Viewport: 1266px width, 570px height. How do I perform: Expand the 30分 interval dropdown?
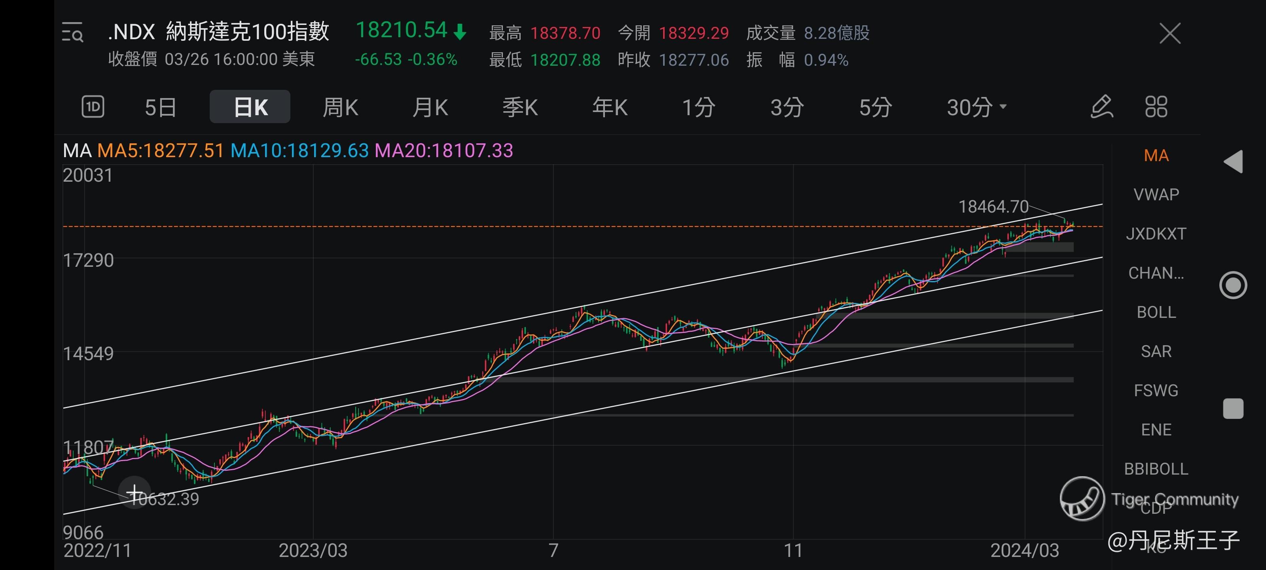(976, 107)
